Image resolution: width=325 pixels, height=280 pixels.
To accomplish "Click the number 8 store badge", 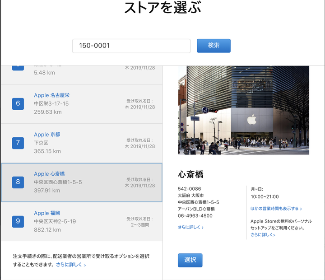I will coord(18,182).
